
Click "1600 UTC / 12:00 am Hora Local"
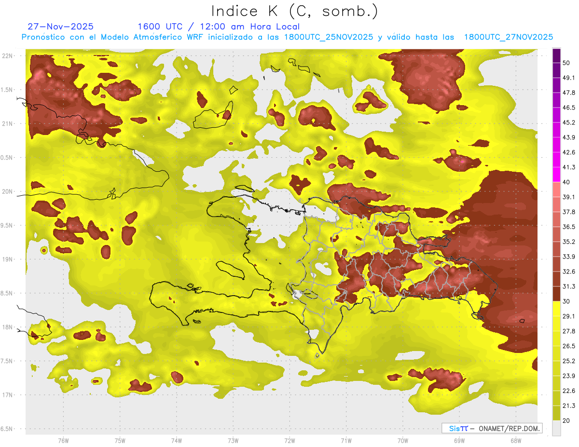pos(219,27)
